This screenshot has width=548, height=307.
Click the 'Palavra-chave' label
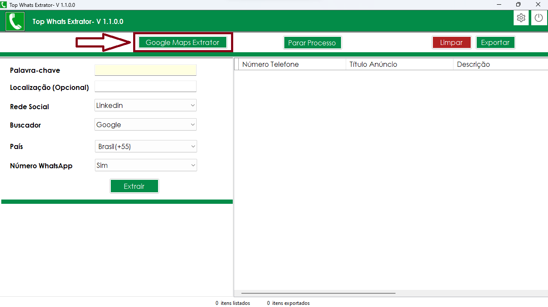[35, 70]
